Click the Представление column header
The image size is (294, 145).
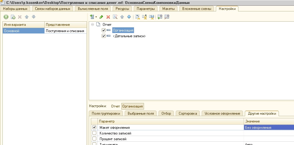[66, 25]
